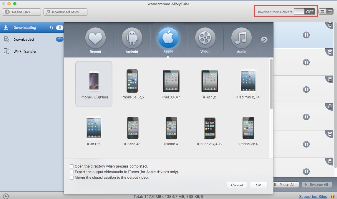
Task: Switch to detailed list view icon
Action: coord(330,12)
